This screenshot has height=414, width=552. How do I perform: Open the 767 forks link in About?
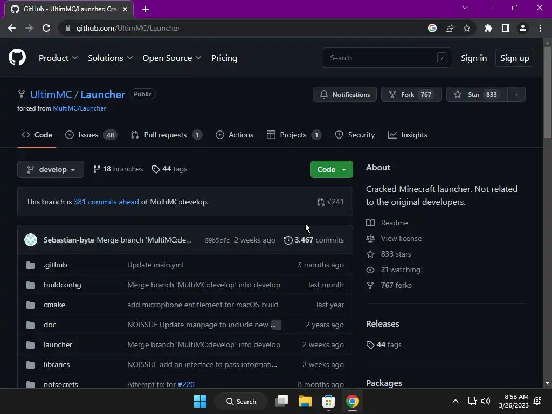(389, 285)
